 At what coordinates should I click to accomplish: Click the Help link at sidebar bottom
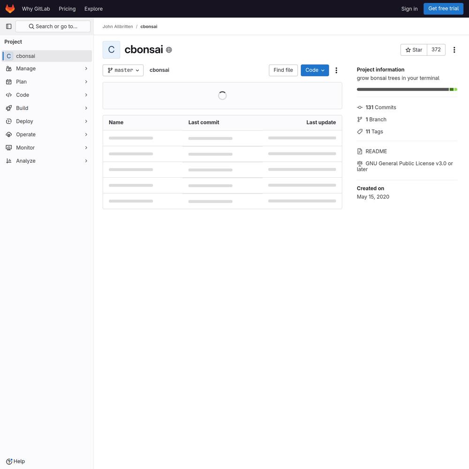(x=15, y=461)
